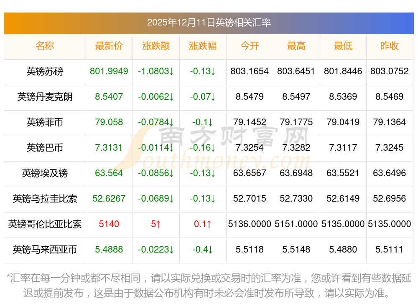Image resolution: width=418 pixels, height=306 pixels.
Task: Click change amount -0.0062↓
Action: (155, 97)
